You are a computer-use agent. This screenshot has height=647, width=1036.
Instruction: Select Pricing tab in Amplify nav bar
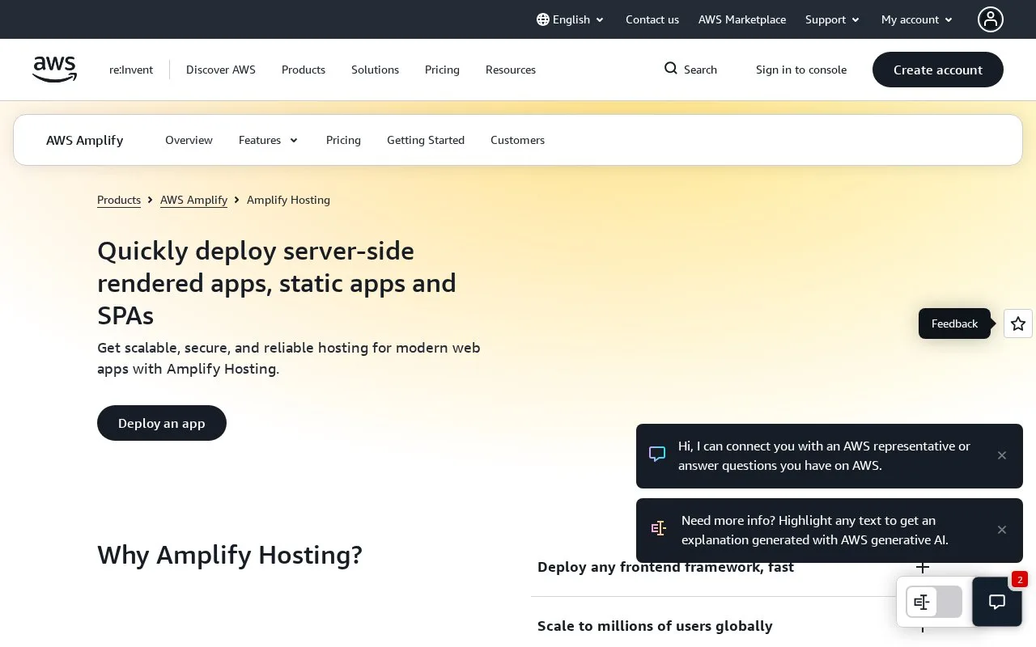pyautogui.click(x=343, y=140)
